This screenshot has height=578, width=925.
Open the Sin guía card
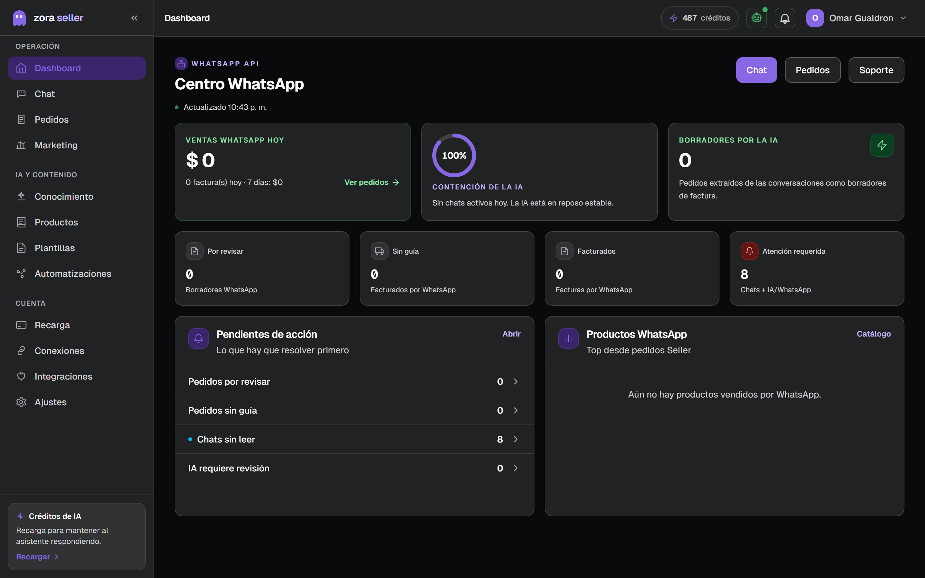[x=447, y=268]
